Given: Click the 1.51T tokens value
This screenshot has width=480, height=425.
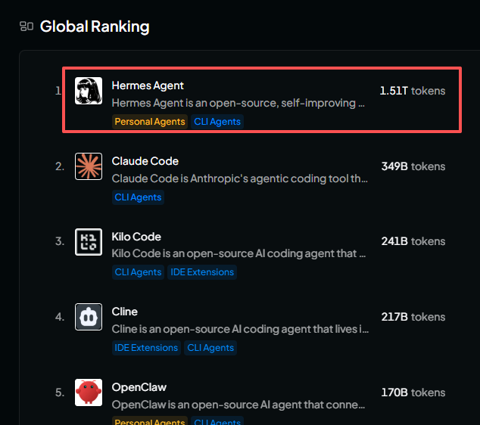Looking at the screenshot, I should point(413,91).
